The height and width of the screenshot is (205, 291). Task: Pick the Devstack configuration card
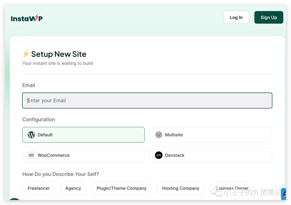click(211, 155)
